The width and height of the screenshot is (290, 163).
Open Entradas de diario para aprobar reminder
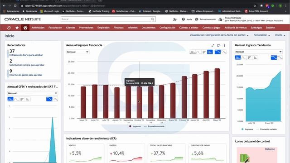26,55
